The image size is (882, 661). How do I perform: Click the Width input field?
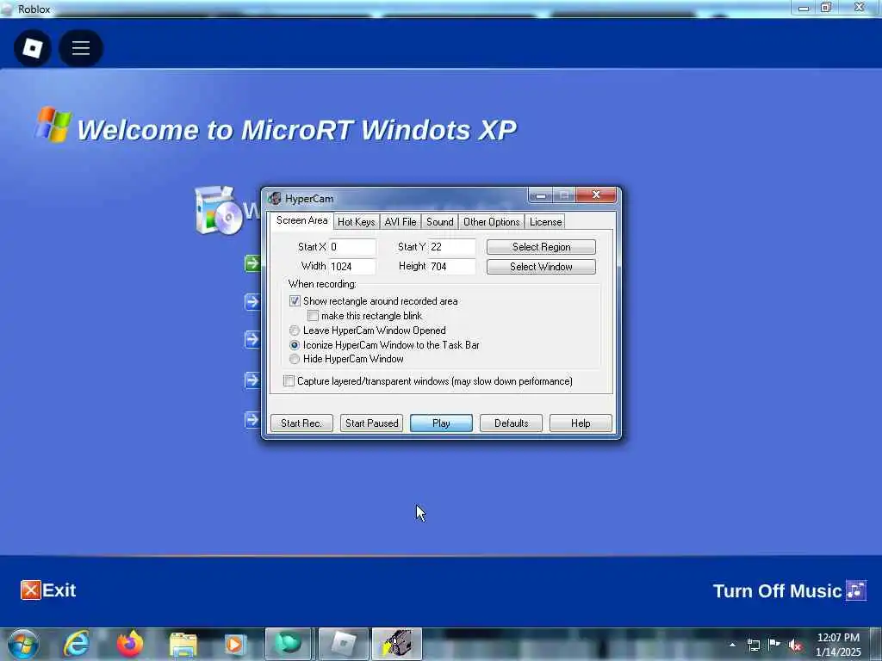pos(352,267)
